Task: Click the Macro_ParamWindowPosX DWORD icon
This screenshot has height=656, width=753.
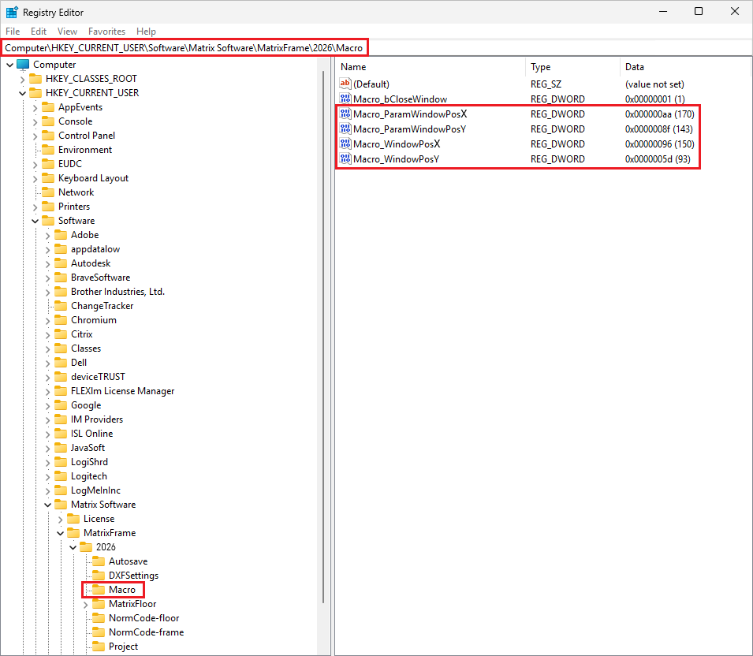Action: 345,114
